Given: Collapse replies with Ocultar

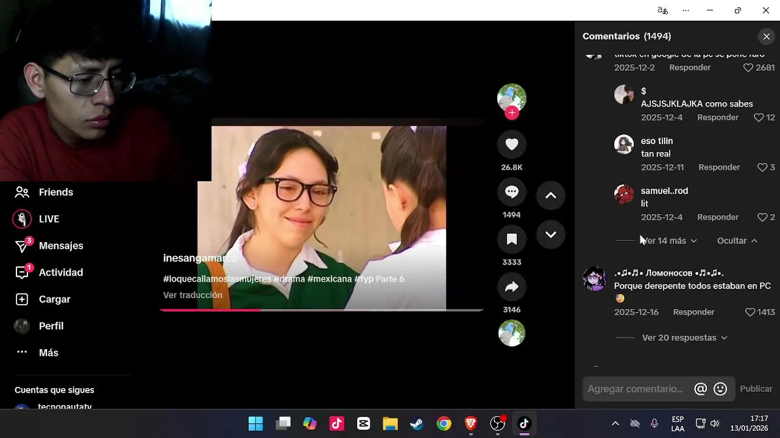Looking at the screenshot, I should (x=737, y=241).
